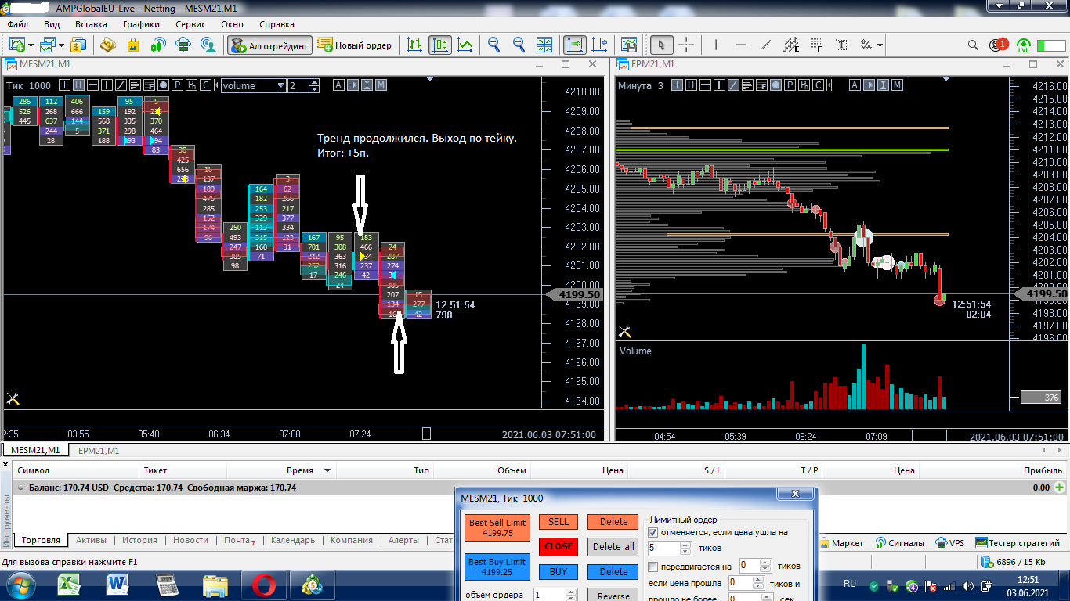Open the Signals toolbar icon
Screen dimensions: 1070x601
click(x=158, y=45)
